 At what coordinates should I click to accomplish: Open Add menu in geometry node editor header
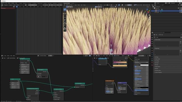11,56
